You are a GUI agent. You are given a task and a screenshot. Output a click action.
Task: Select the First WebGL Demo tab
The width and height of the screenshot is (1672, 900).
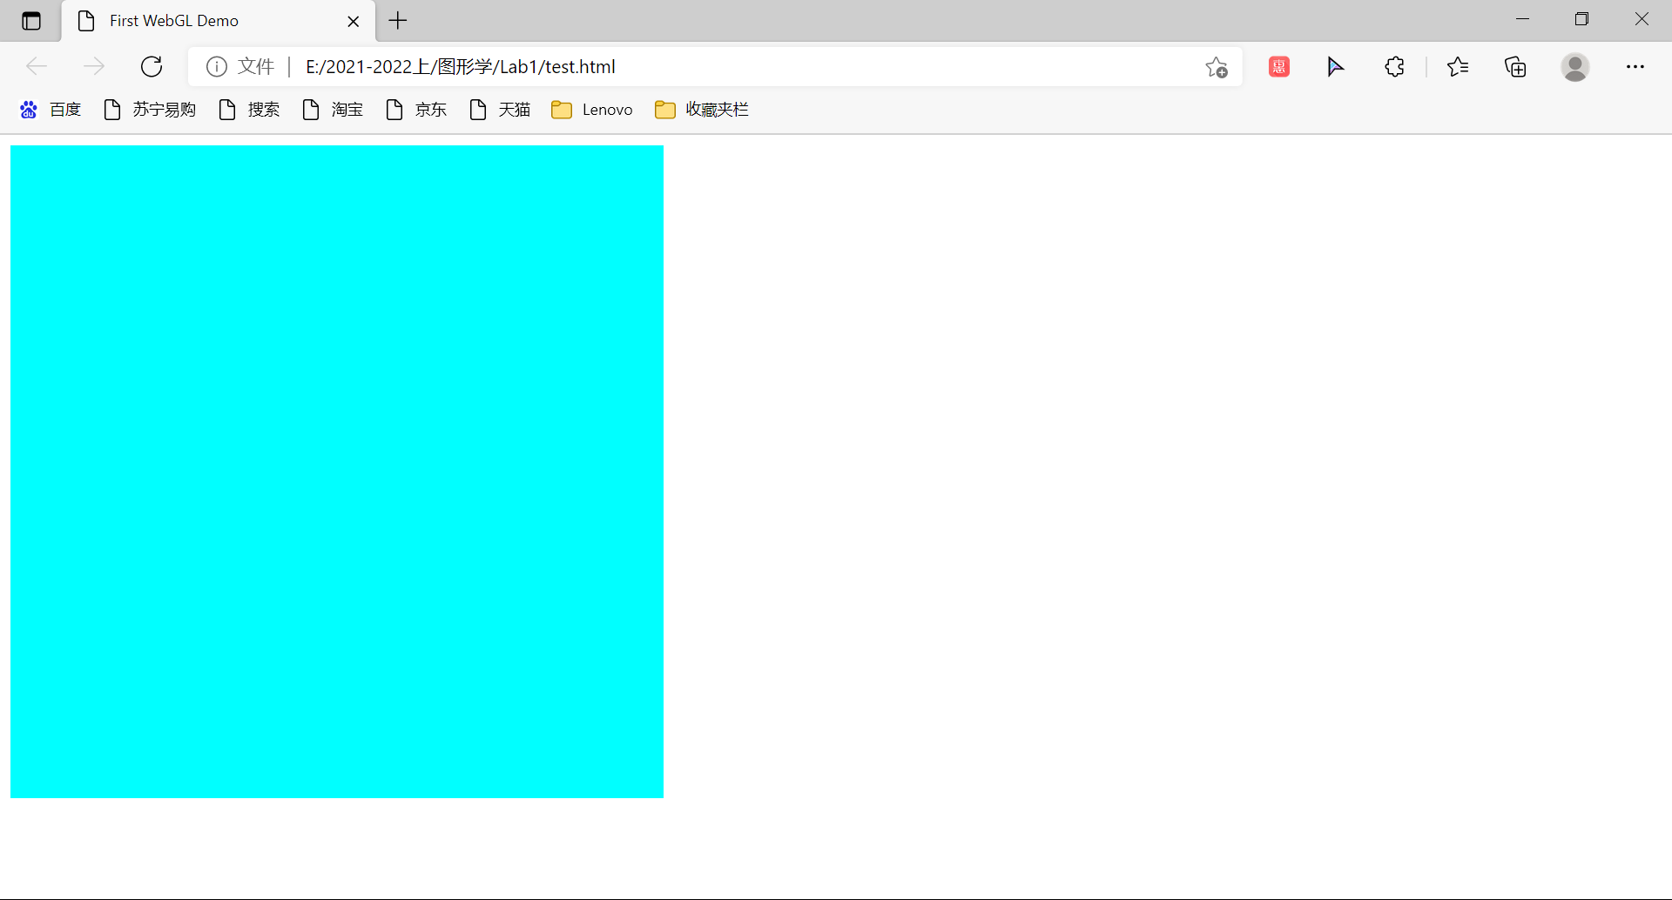[174, 21]
